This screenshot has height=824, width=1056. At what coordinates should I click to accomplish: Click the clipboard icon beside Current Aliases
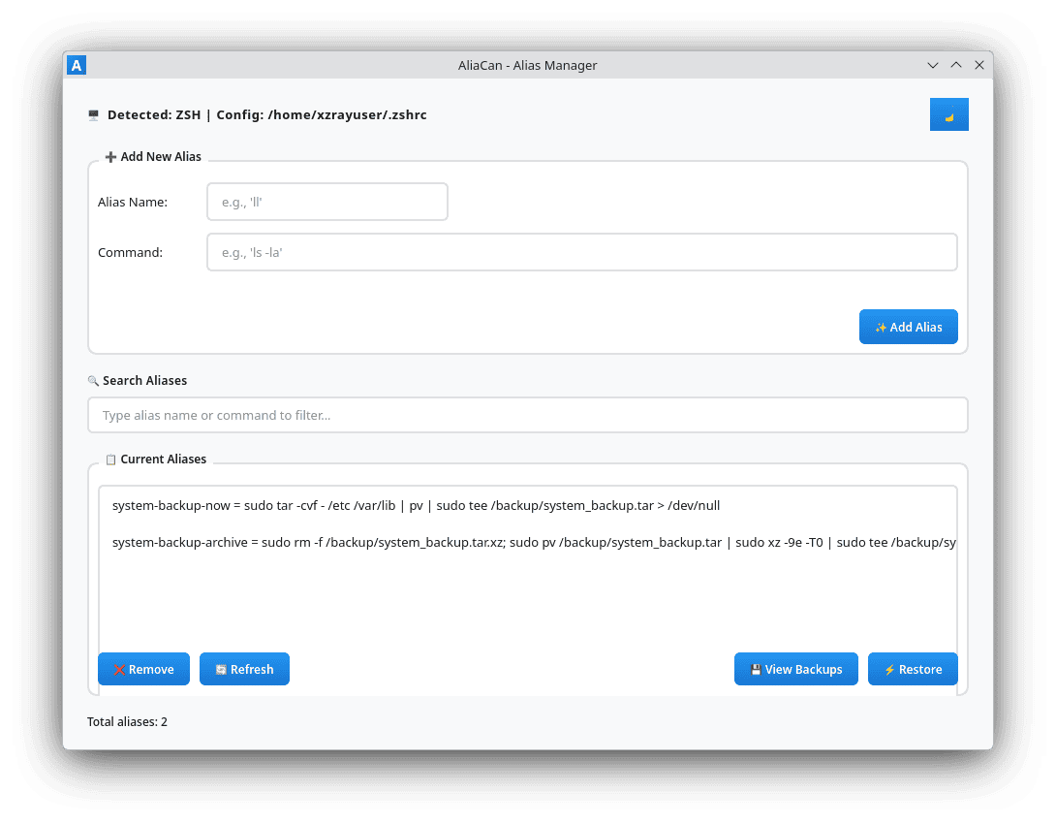(110, 460)
